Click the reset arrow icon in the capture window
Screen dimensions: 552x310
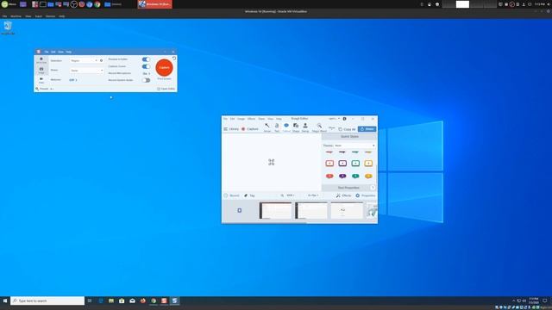[174, 59]
